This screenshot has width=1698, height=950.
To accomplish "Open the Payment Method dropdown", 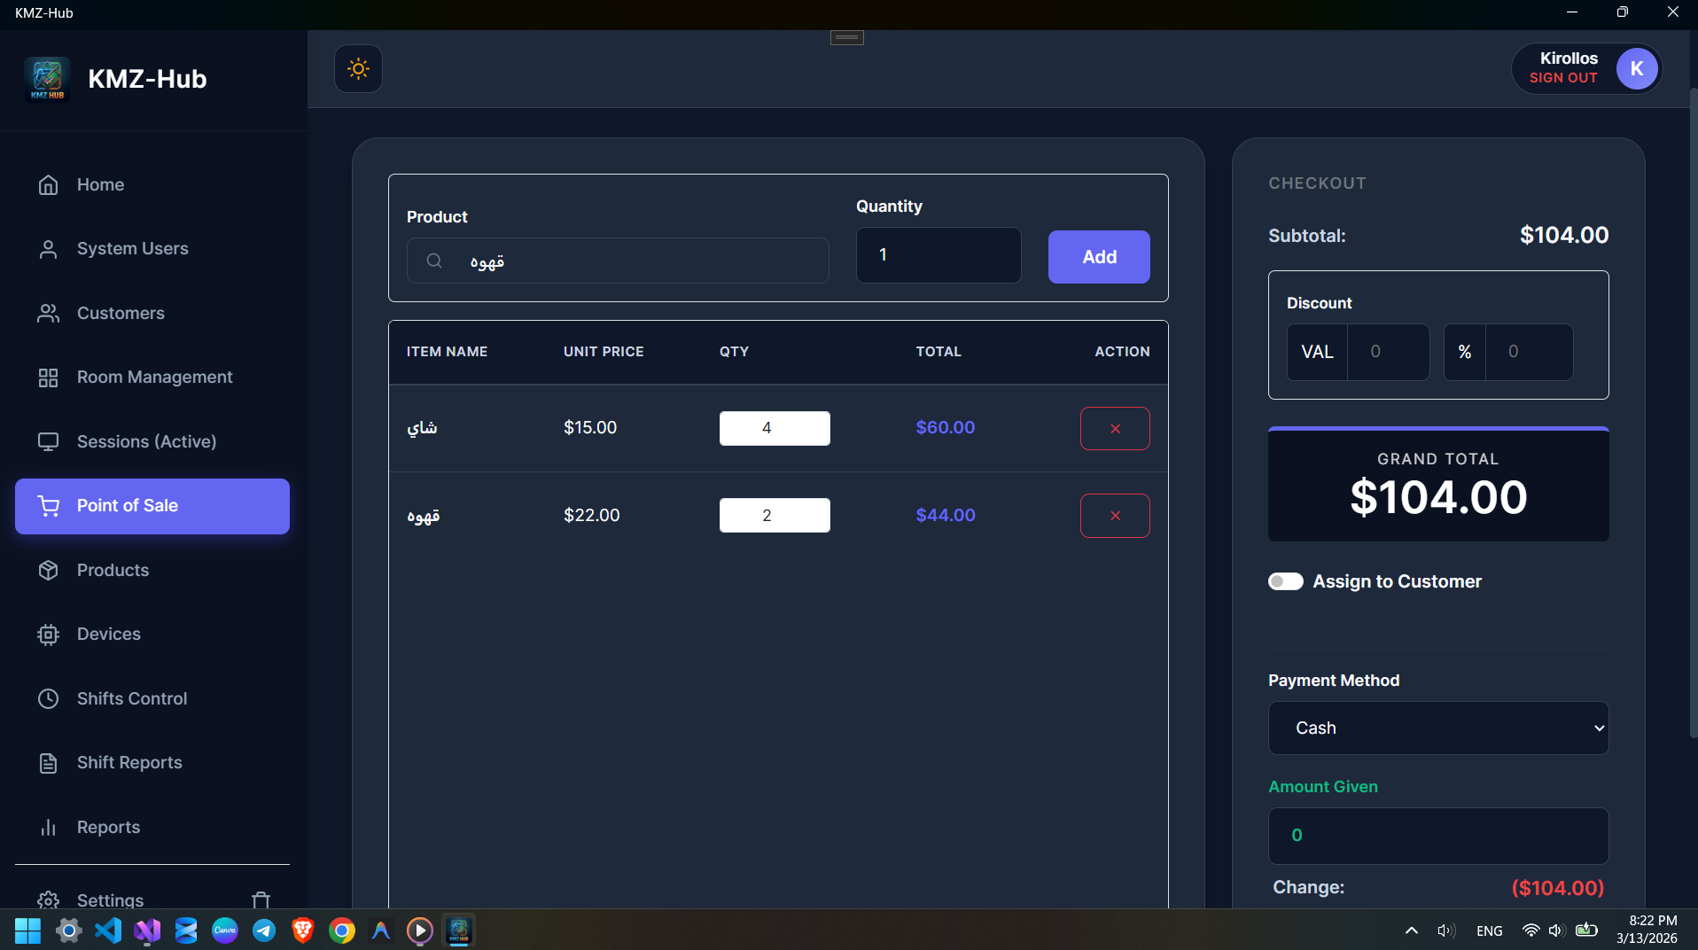I will (1437, 728).
